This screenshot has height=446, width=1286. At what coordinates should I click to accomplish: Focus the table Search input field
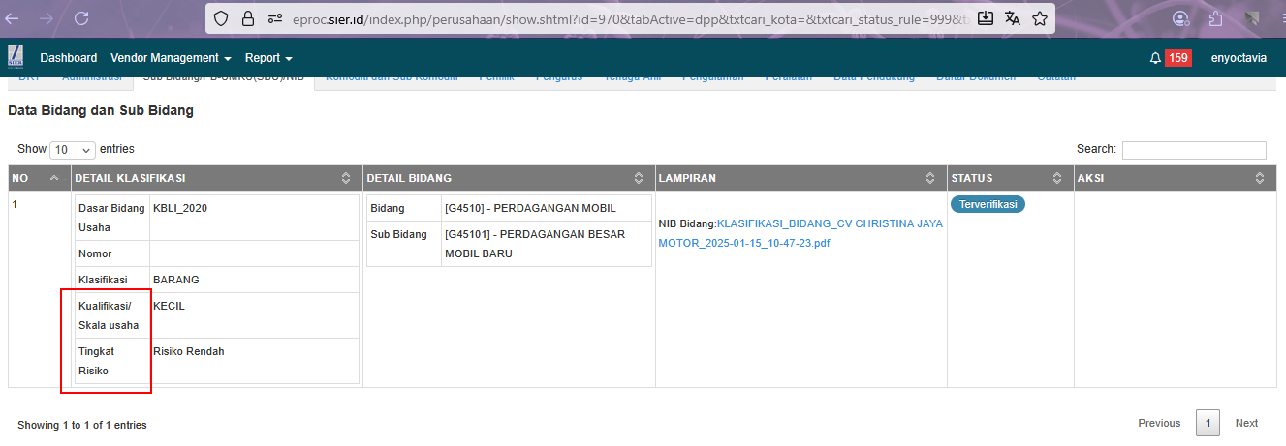(x=1194, y=150)
